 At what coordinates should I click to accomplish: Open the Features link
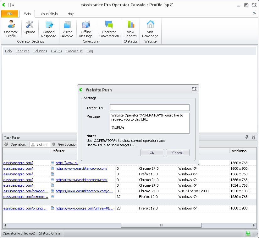(x=23, y=51)
